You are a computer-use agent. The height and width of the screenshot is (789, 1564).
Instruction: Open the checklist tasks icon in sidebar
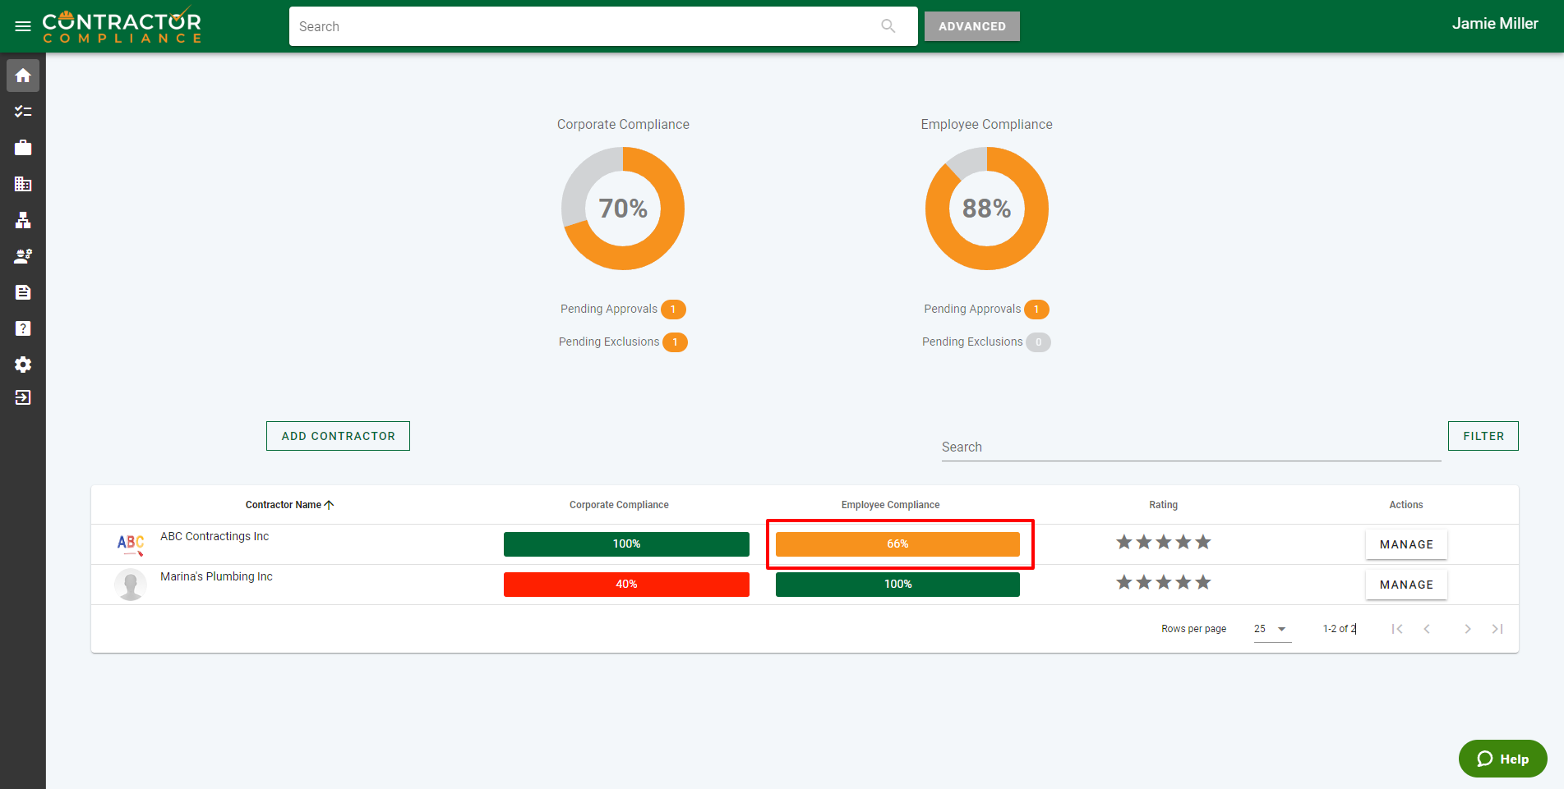pyautogui.click(x=23, y=112)
